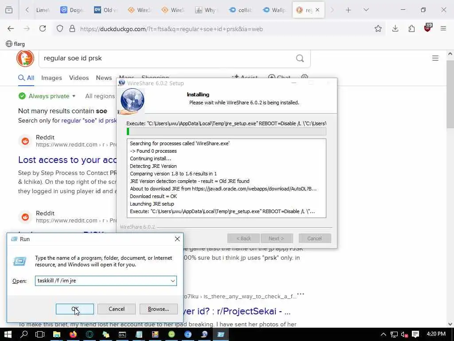
Task: Click the Run dialog Open text field
Action: click(x=102, y=281)
